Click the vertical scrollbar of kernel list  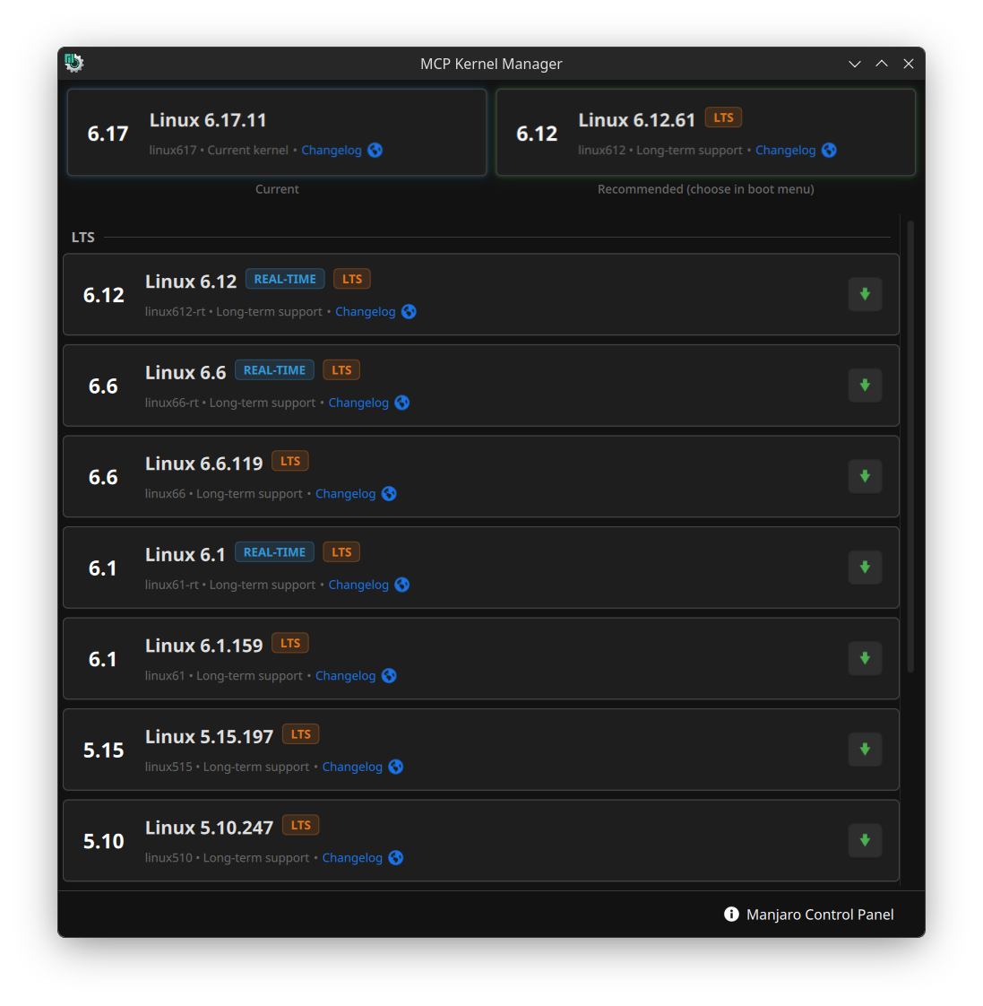click(x=910, y=448)
